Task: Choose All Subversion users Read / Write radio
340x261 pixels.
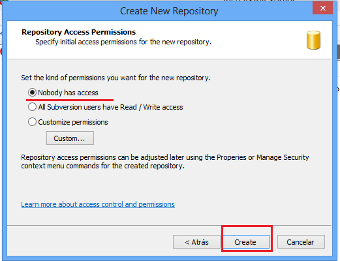Action: (32, 107)
